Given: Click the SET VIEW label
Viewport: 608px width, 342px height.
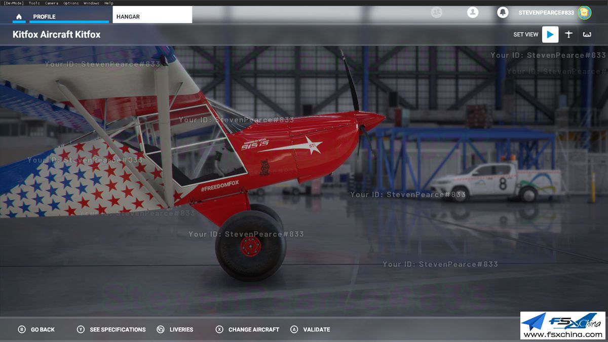Looking at the screenshot, I should pos(526,34).
